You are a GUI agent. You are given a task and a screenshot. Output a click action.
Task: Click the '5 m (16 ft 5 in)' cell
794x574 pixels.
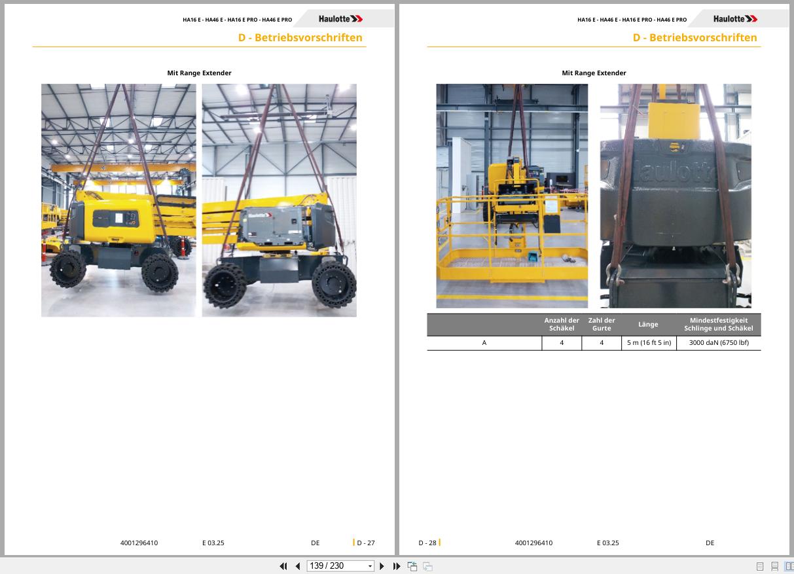649,343
